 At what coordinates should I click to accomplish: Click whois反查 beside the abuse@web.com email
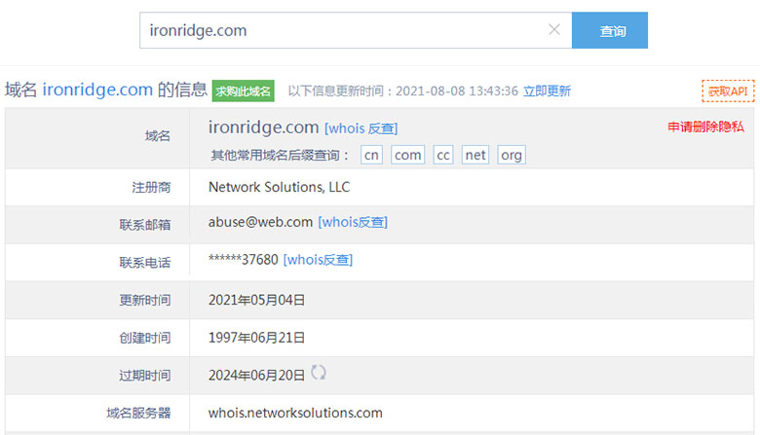[353, 222]
